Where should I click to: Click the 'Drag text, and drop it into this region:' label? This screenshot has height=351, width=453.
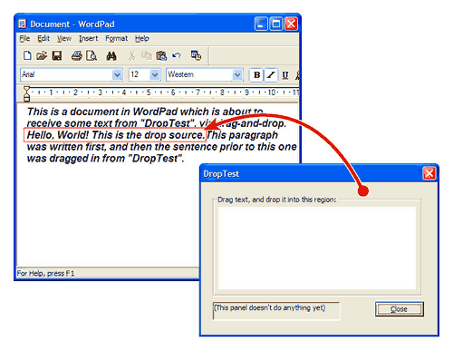[276, 200]
